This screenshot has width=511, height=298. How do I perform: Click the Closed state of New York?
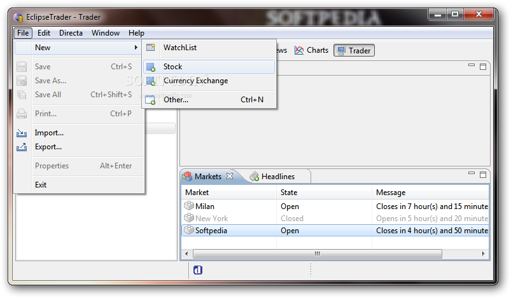[x=292, y=219]
